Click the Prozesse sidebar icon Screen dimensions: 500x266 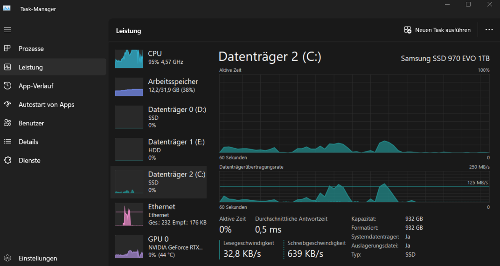(7, 48)
